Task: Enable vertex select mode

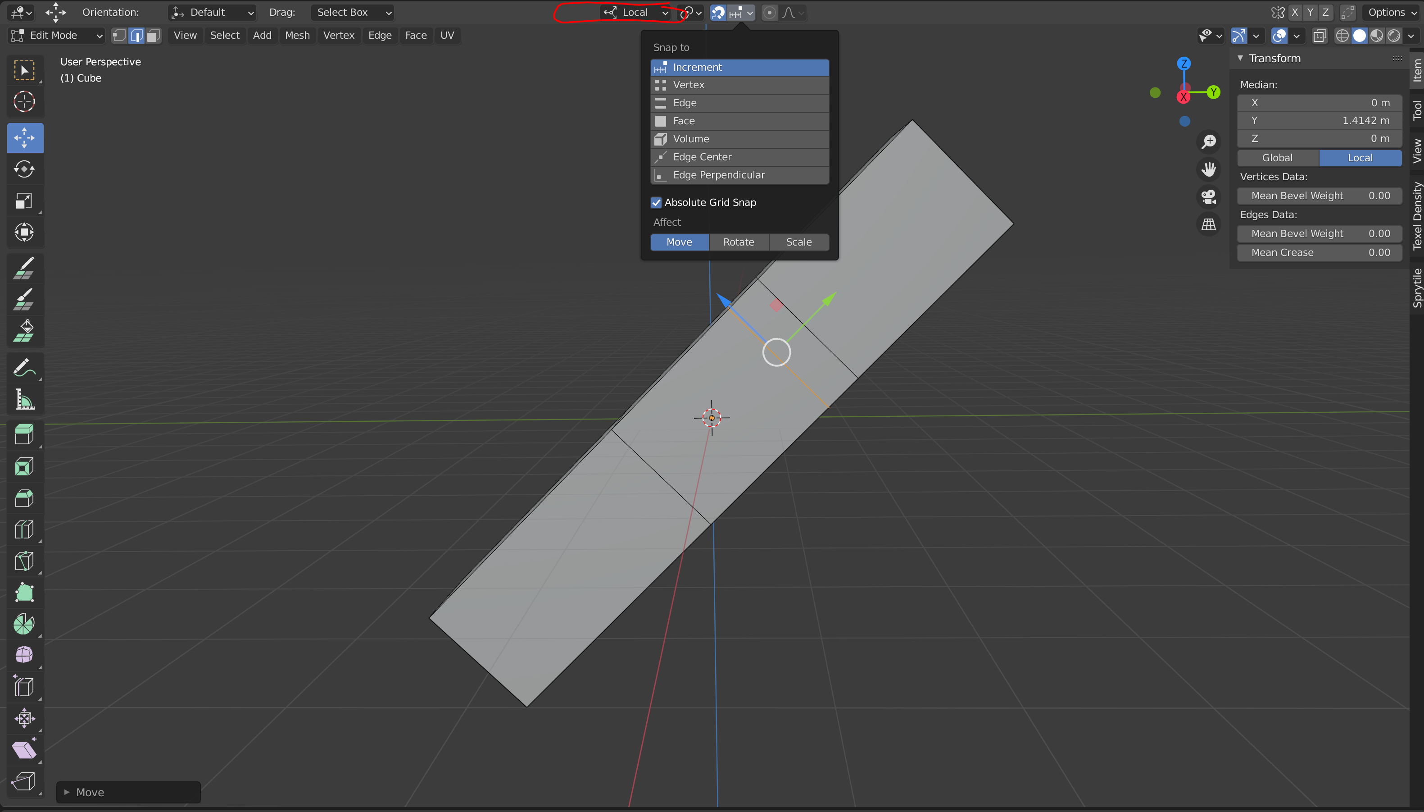Action: (x=119, y=36)
